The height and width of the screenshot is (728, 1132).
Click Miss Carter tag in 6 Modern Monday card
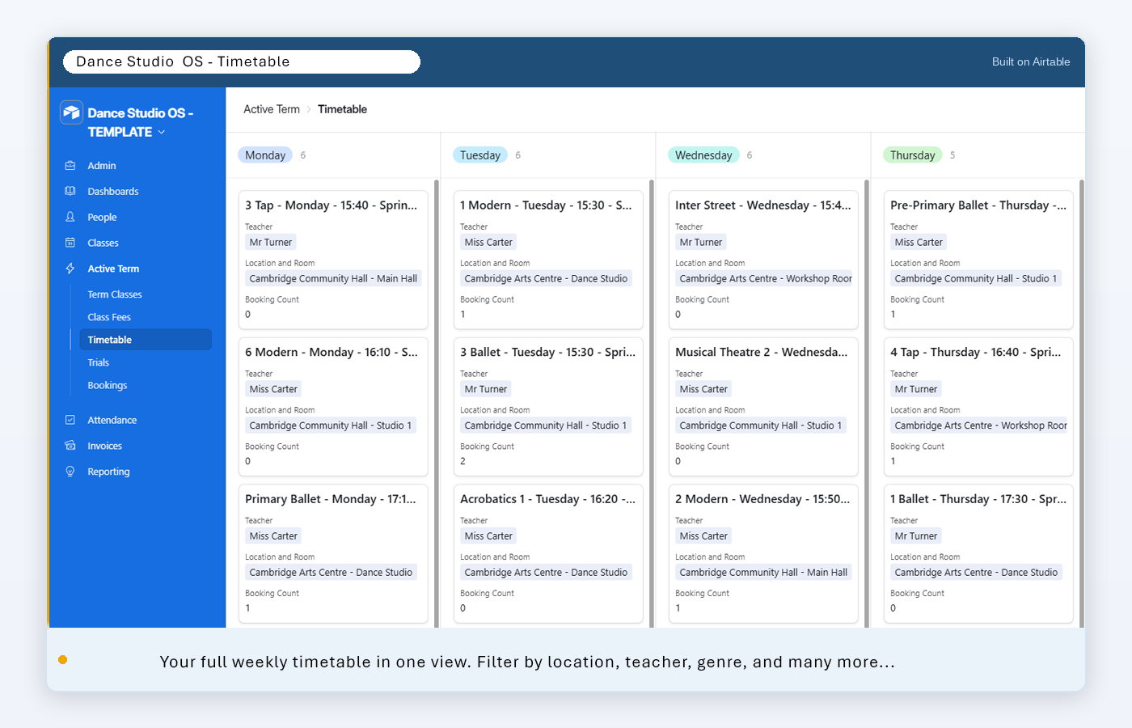click(273, 389)
